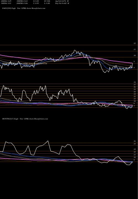Click the 12 price label on daily chart
This screenshot has height=199, width=138.
135,43
